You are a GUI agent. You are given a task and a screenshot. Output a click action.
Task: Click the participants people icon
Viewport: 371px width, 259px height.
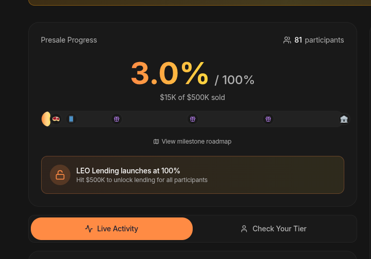coord(287,40)
